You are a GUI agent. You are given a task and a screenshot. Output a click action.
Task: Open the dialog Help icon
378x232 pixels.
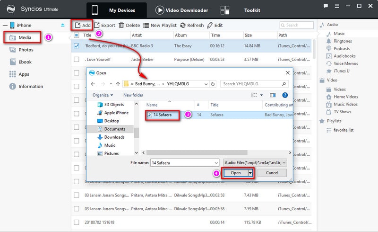285,95
